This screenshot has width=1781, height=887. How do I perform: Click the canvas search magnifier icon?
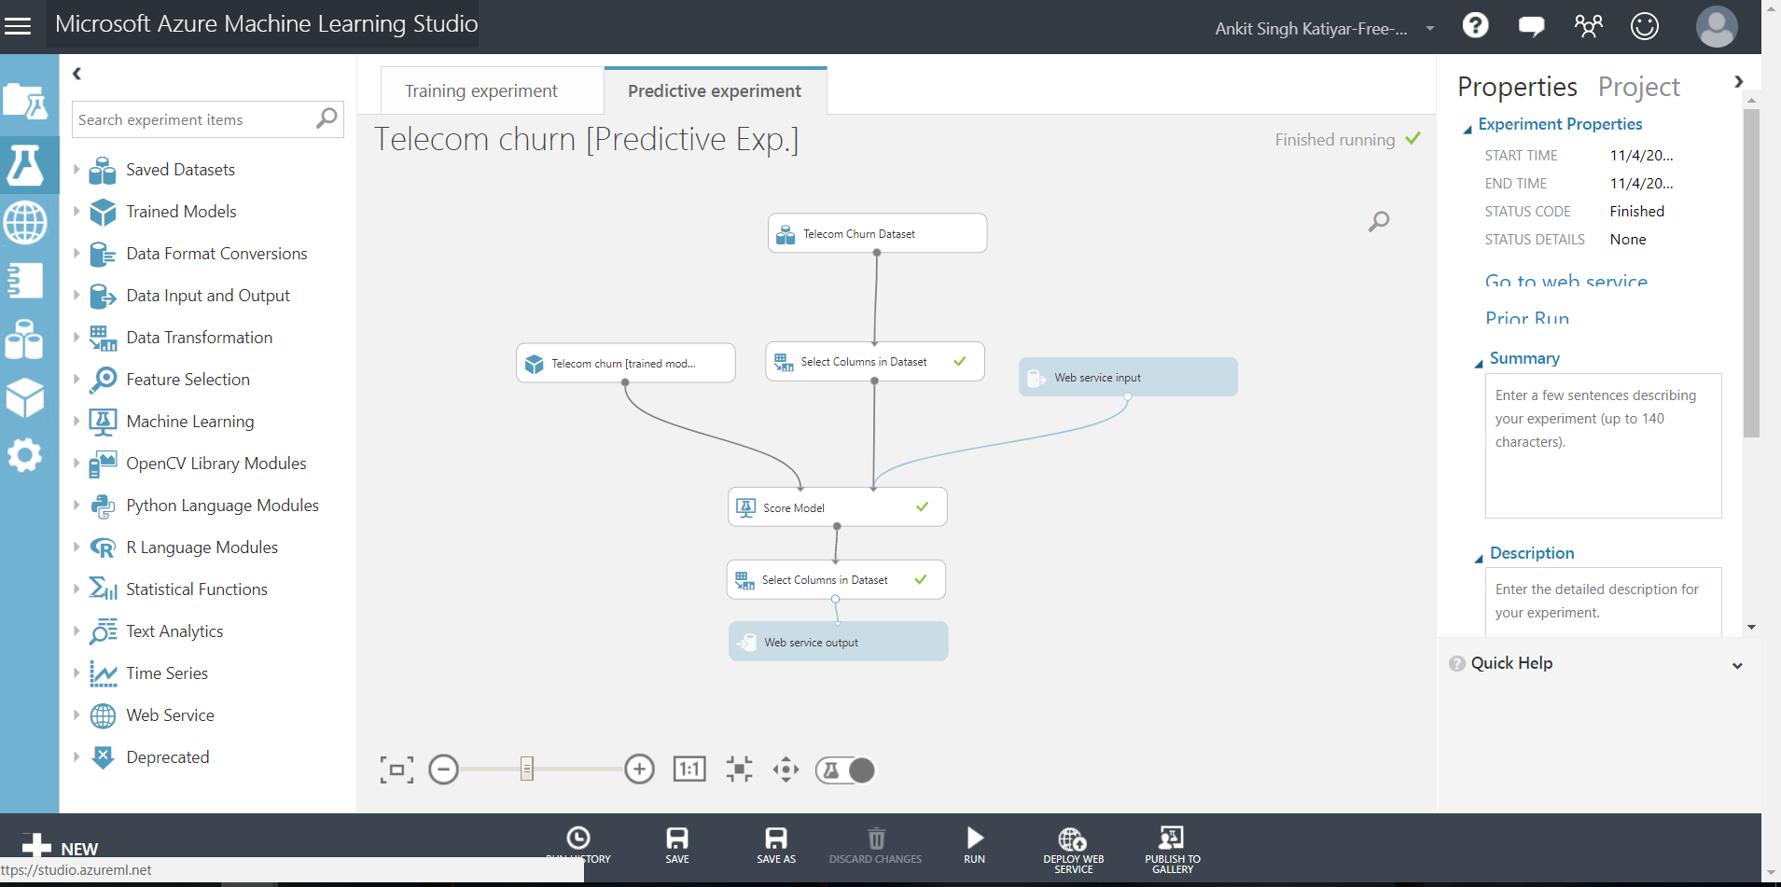[1379, 221]
